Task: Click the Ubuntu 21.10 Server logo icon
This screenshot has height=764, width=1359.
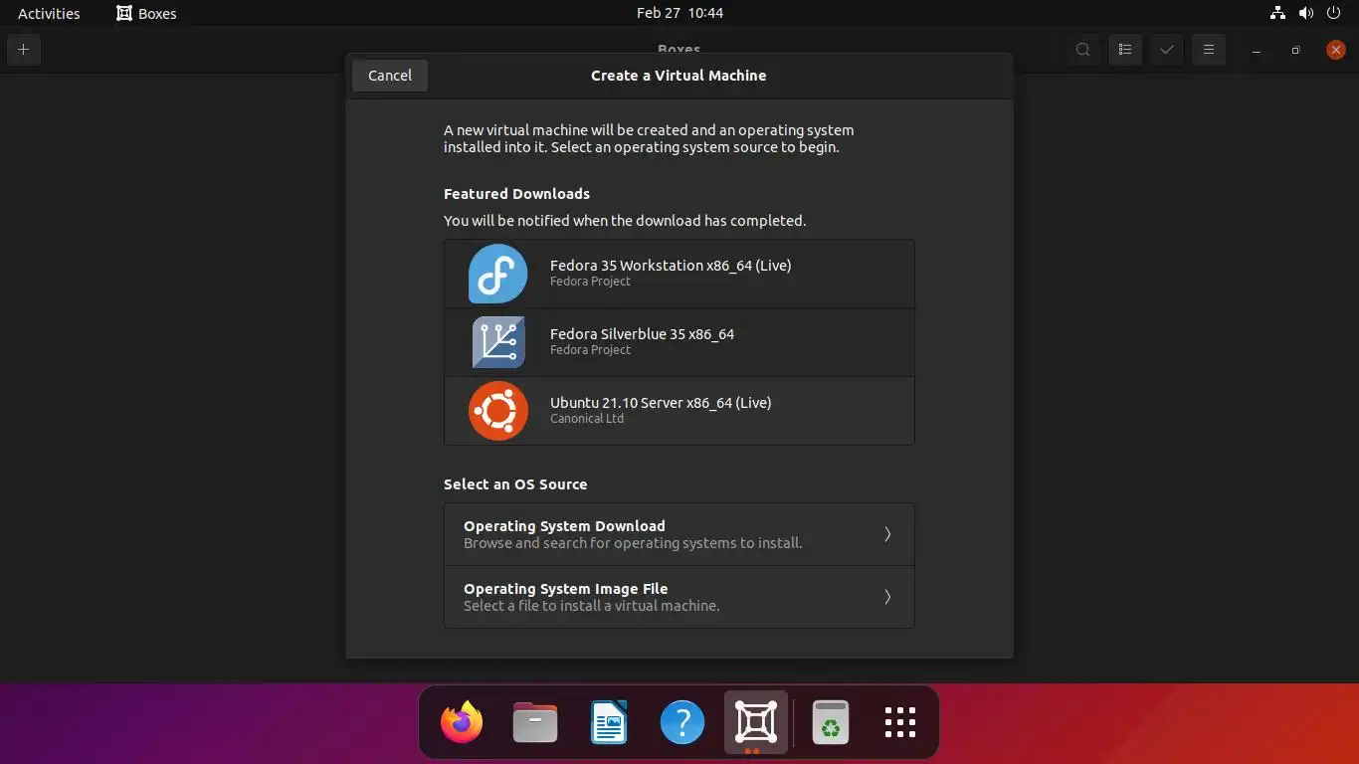Action: point(498,411)
